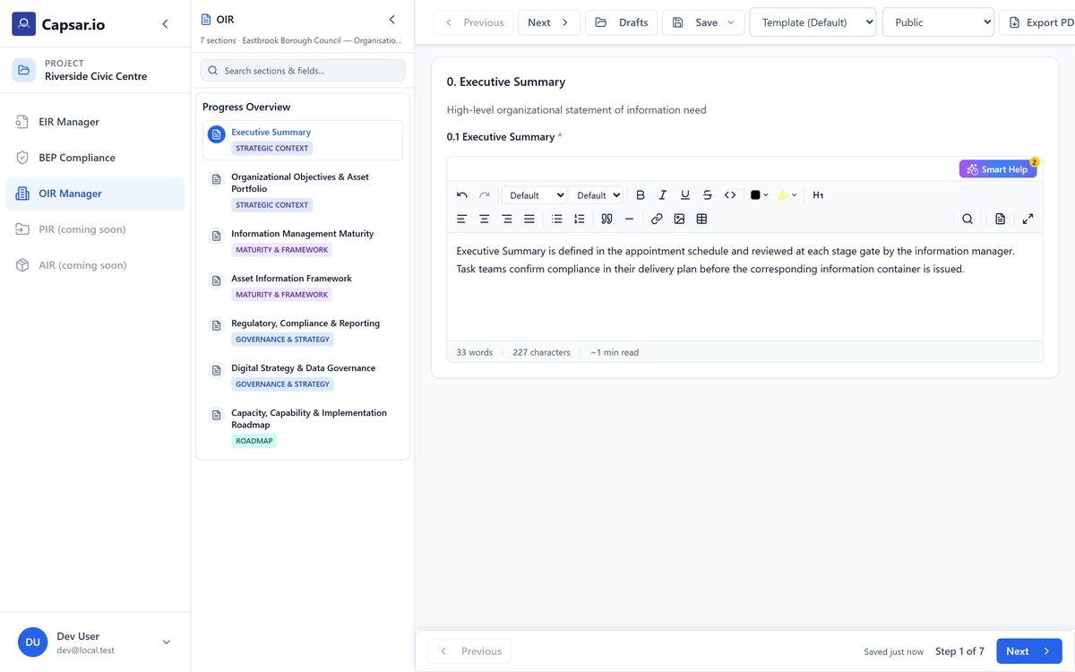This screenshot has height=672, width=1075.
Task: Open the font size dropdown
Action: point(597,195)
